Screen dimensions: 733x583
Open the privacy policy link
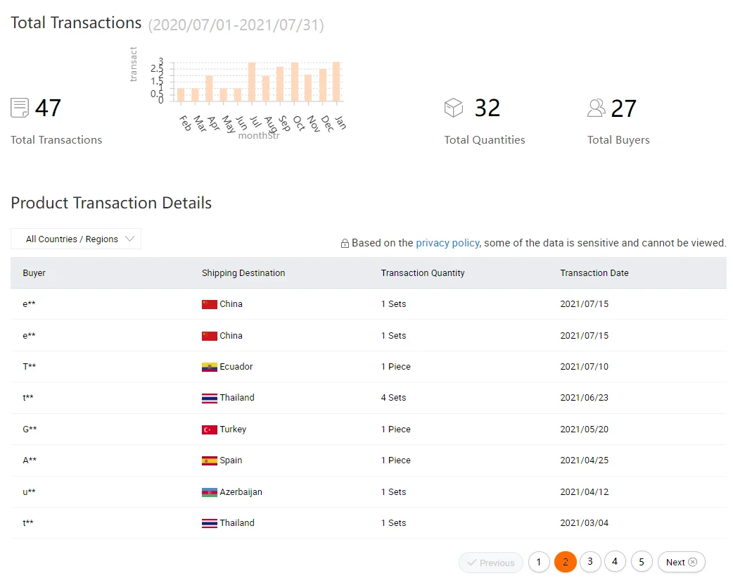[447, 243]
